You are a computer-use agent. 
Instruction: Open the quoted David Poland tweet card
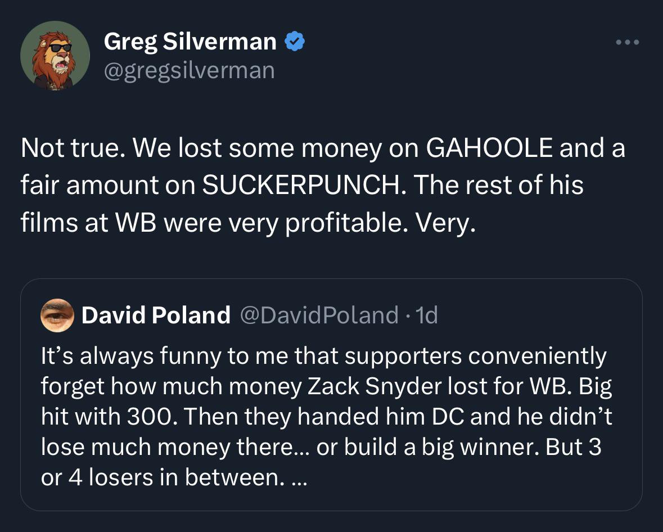[331, 395]
